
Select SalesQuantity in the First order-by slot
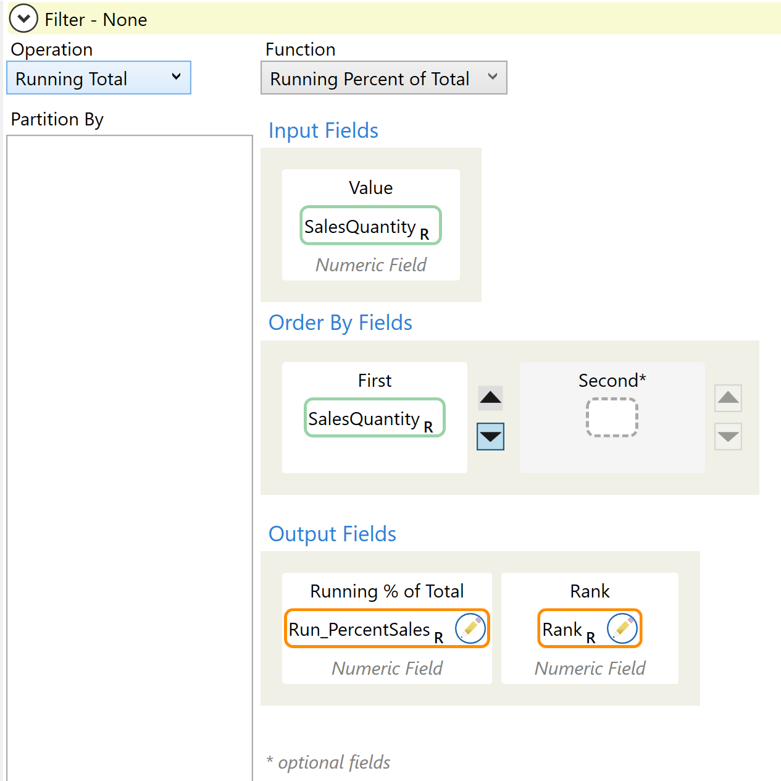tap(374, 418)
